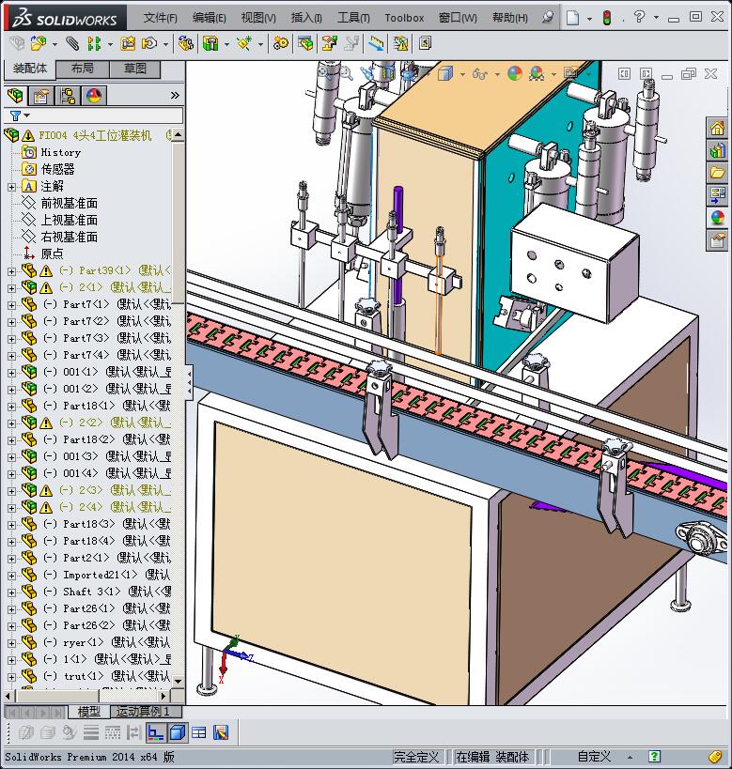732x769 pixels.
Task: Click the warning-triangle verification icon in assembly toolbar
Action: pyautogui.click(x=400, y=43)
